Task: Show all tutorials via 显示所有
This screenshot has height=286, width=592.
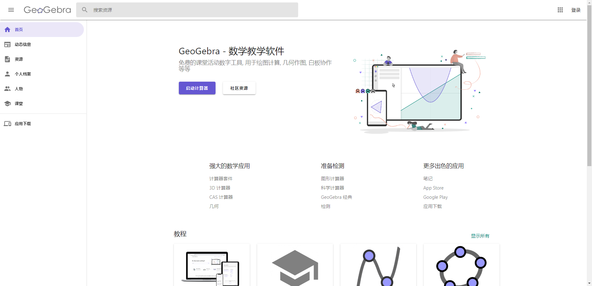Action: pyautogui.click(x=480, y=236)
